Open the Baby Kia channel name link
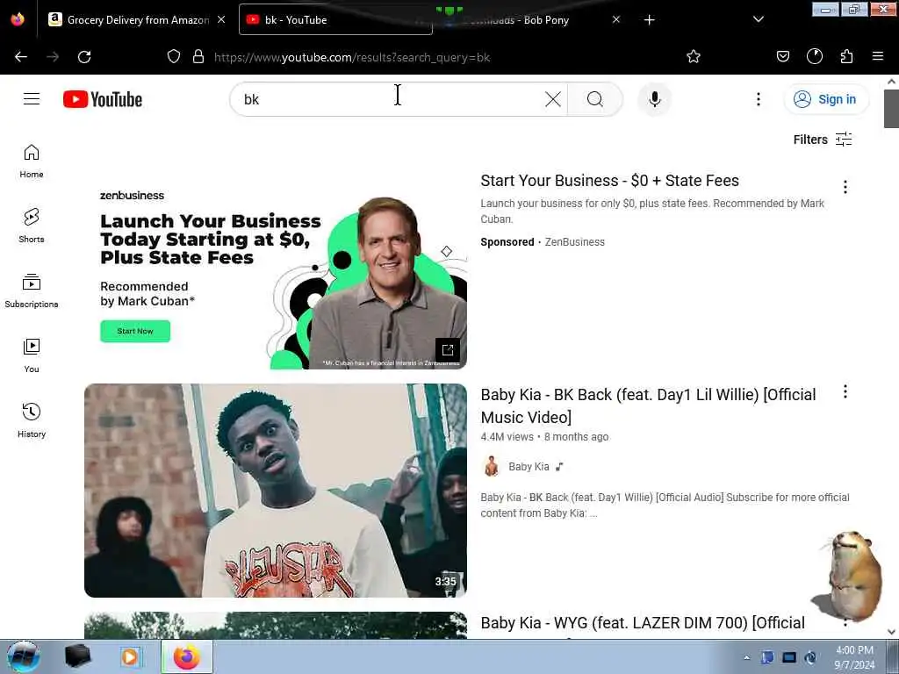This screenshot has height=674, width=899. click(x=529, y=467)
